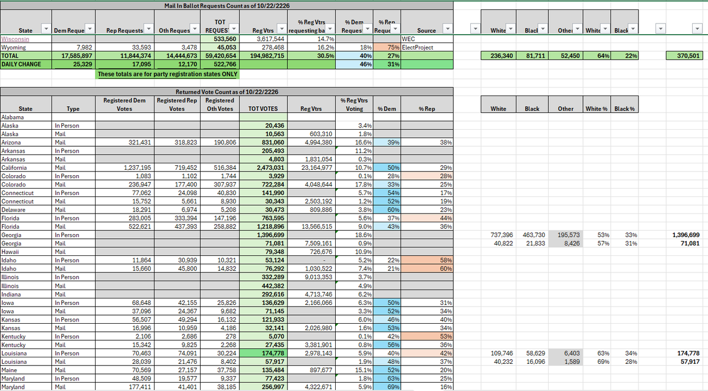Expand the % Reg Vtrs requesting filter dropdown
Viewport: 708px width, 391px height.
[x=330, y=30]
